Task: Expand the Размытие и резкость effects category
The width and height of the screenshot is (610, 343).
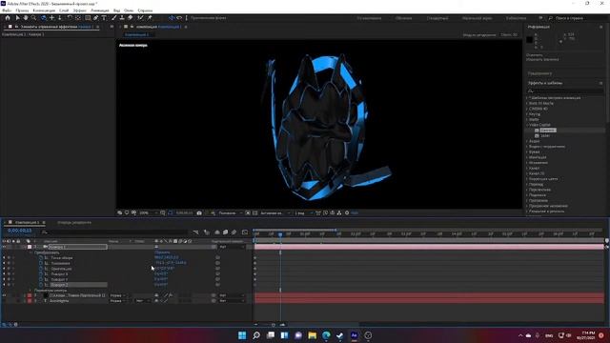Action: (527, 212)
